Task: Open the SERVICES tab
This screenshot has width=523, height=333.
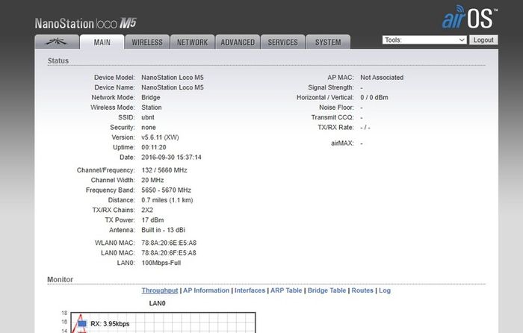Action: point(283,42)
